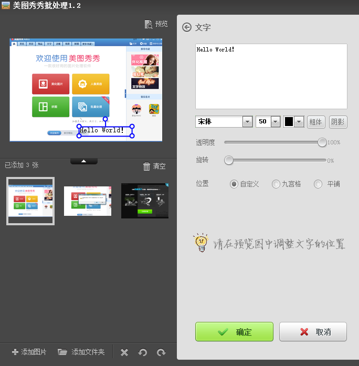Click the 添加文件夹 folder button

[81, 352]
